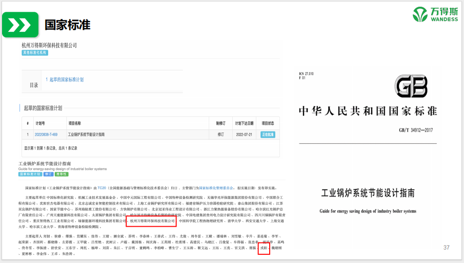The width and height of the screenshot is (464, 263).
Task: Click the 计划下达日期 column header
Action: click(244, 123)
